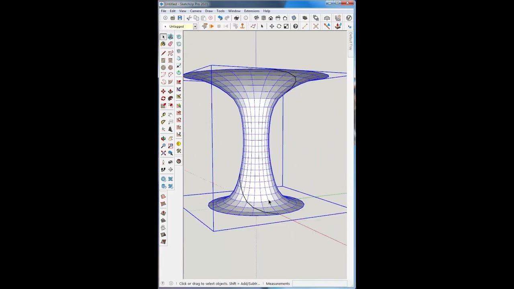Click the Save floppy disk icon

pyautogui.click(x=180, y=18)
